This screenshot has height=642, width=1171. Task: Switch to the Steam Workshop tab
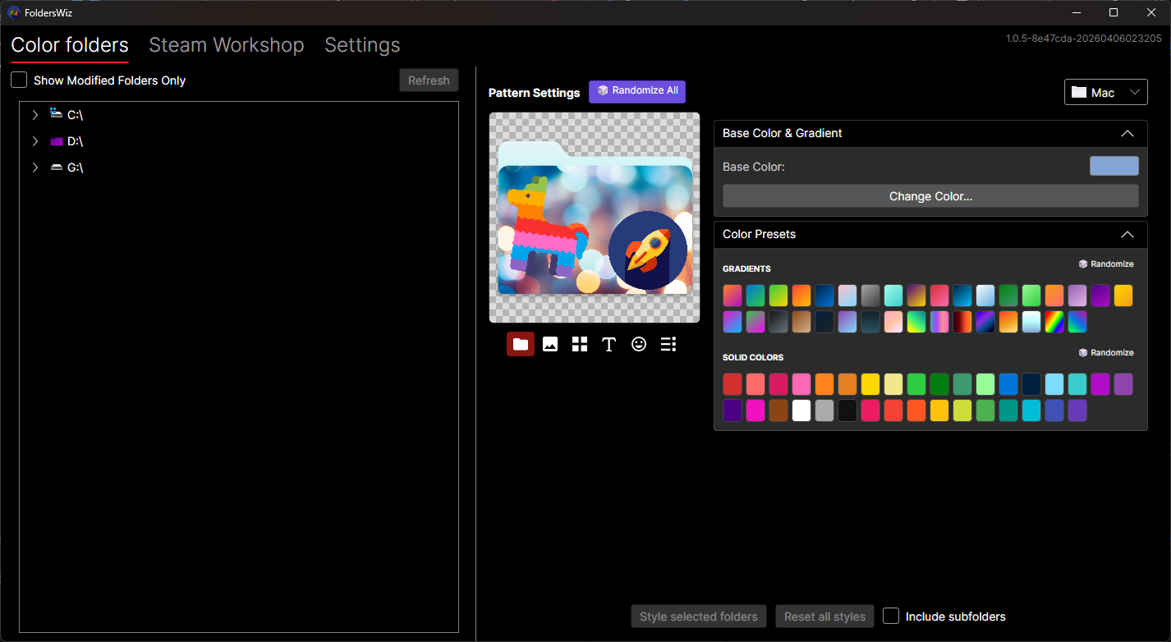(227, 45)
